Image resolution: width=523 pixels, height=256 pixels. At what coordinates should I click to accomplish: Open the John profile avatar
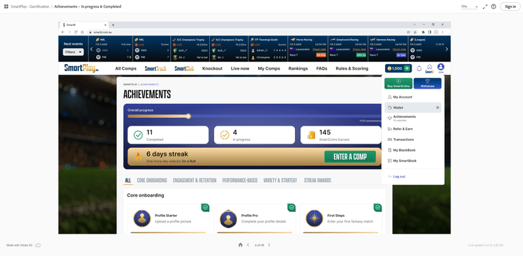[x=441, y=68]
